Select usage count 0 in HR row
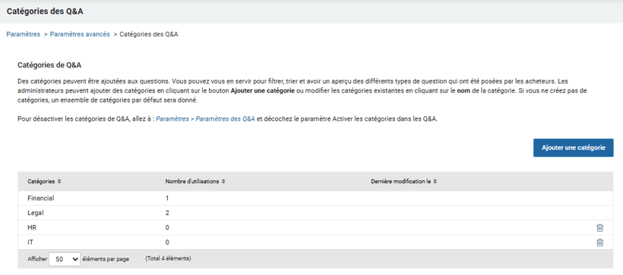The height and width of the screenshot is (275, 623). click(167, 228)
